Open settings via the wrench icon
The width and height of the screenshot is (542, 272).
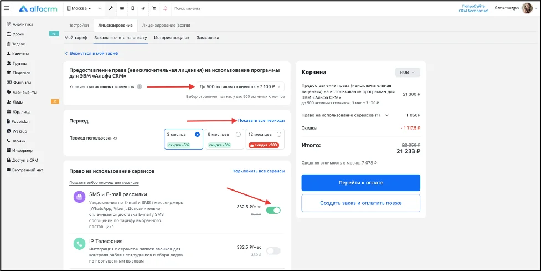tap(111, 8)
